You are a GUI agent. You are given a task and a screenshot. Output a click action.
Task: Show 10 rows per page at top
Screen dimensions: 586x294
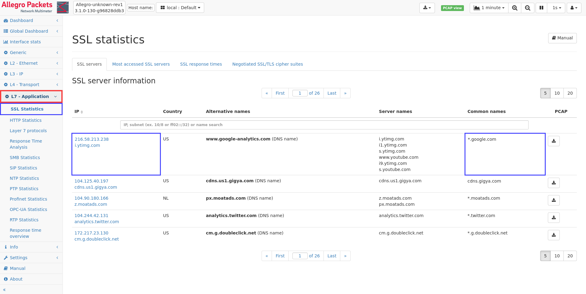557,93
